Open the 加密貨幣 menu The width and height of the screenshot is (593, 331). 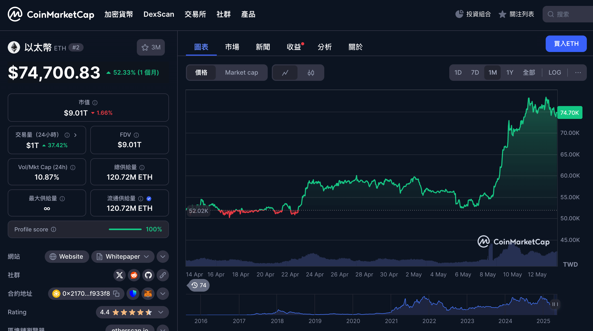click(x=119, y=14)
